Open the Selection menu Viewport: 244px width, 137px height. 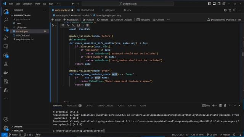(x=27, y=4)
